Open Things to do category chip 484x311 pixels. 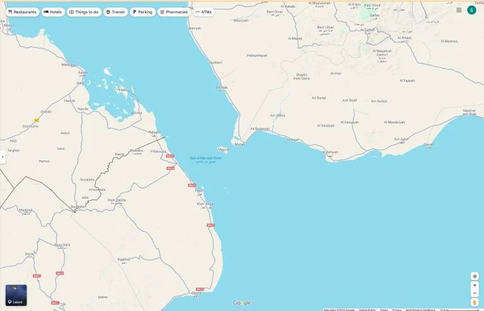[x=84, y=12]
